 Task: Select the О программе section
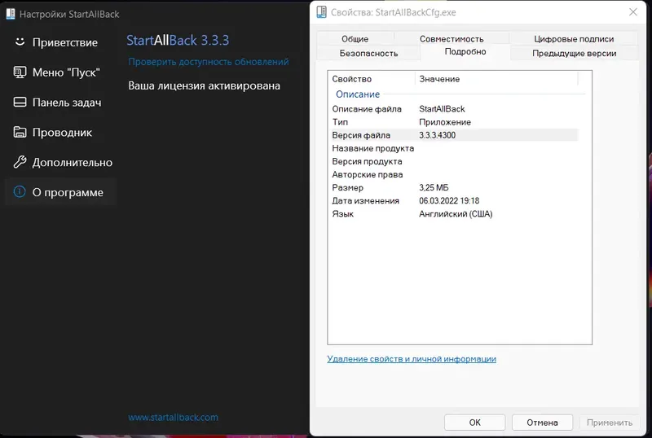pos(59,192)
